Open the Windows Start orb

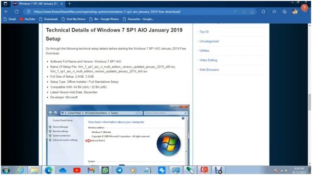pyautogui.click(x=6, y=170)
